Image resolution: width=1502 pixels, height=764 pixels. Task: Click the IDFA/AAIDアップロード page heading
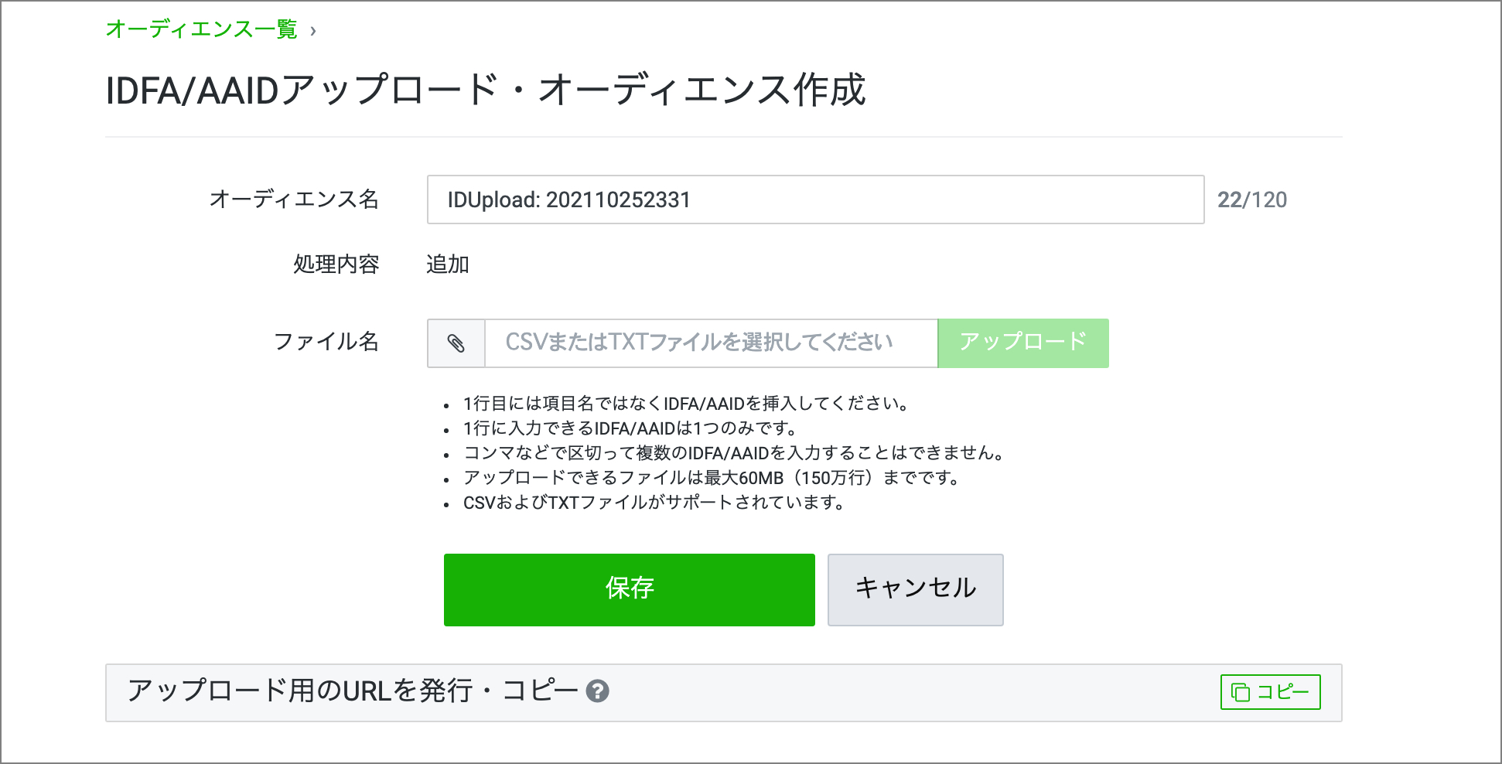click(485, 90)
